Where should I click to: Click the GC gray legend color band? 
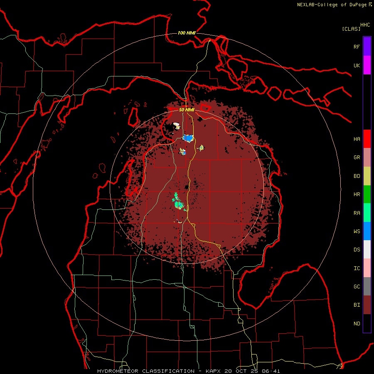coord(367,286)
